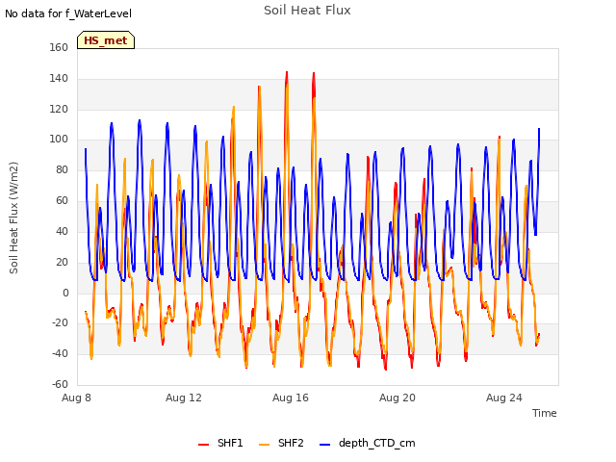This screenshot has width=616, height=462.
Task: Click the 80 y-axis tick label
Action: (62, 169)
